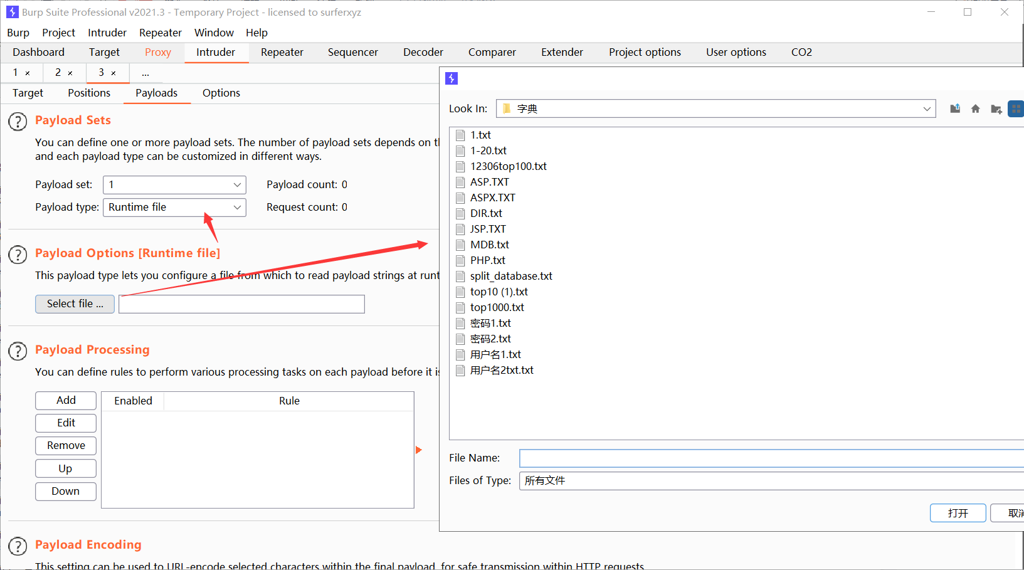Open the Window menu
1024x570 pixels.
[214, 33]
